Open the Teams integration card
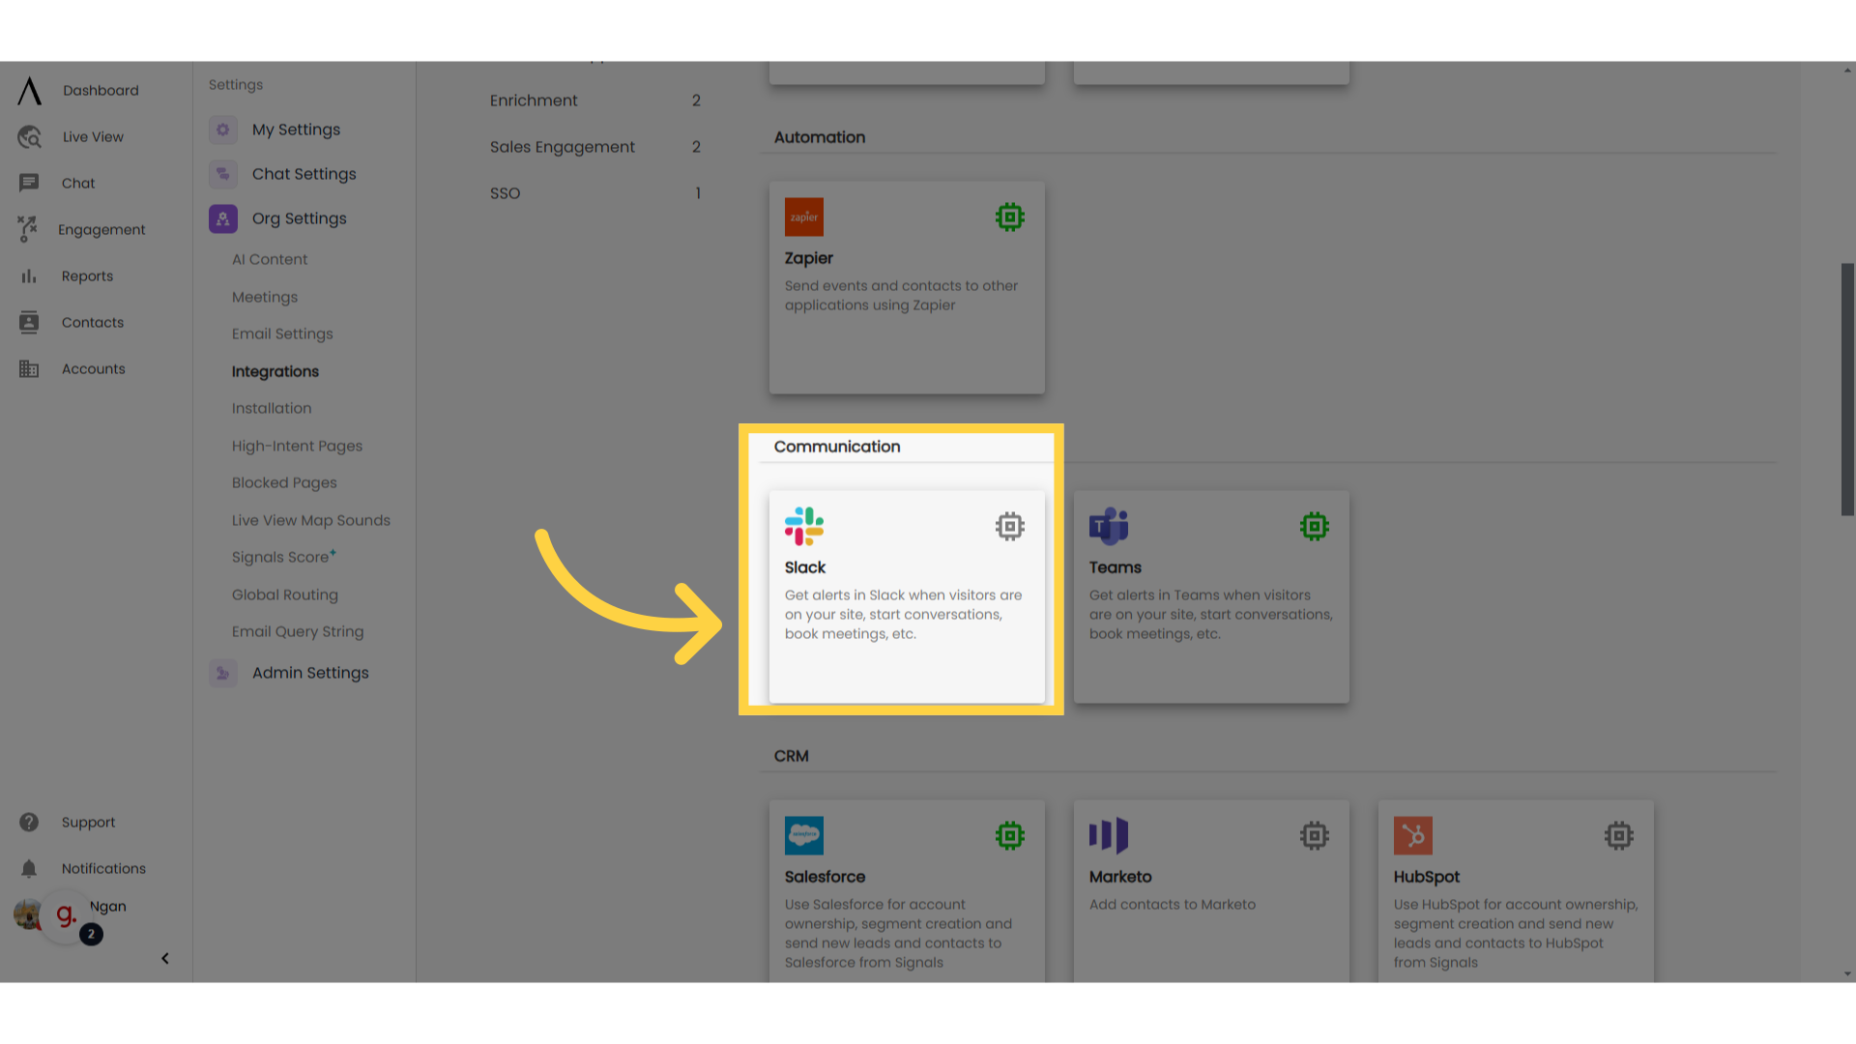This screenshot has height=1044, width=1856. [1211, 597]
